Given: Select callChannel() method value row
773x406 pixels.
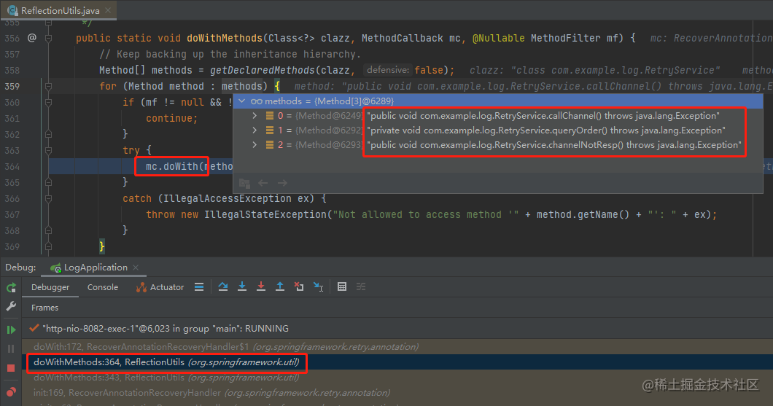Looking at the screenshot, I should point(498,116).
